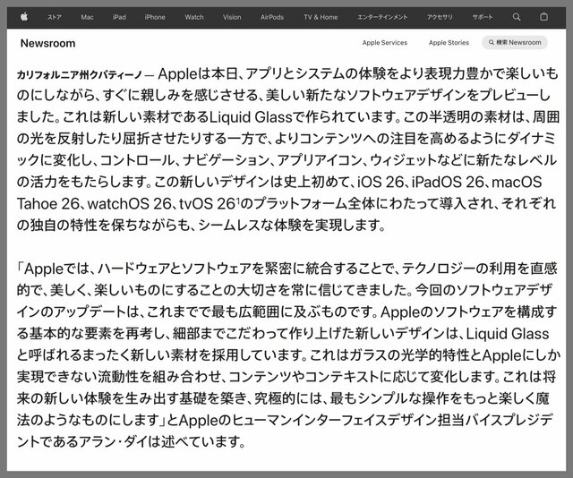Click the 検索 Newsroom search field

(515, 42)
